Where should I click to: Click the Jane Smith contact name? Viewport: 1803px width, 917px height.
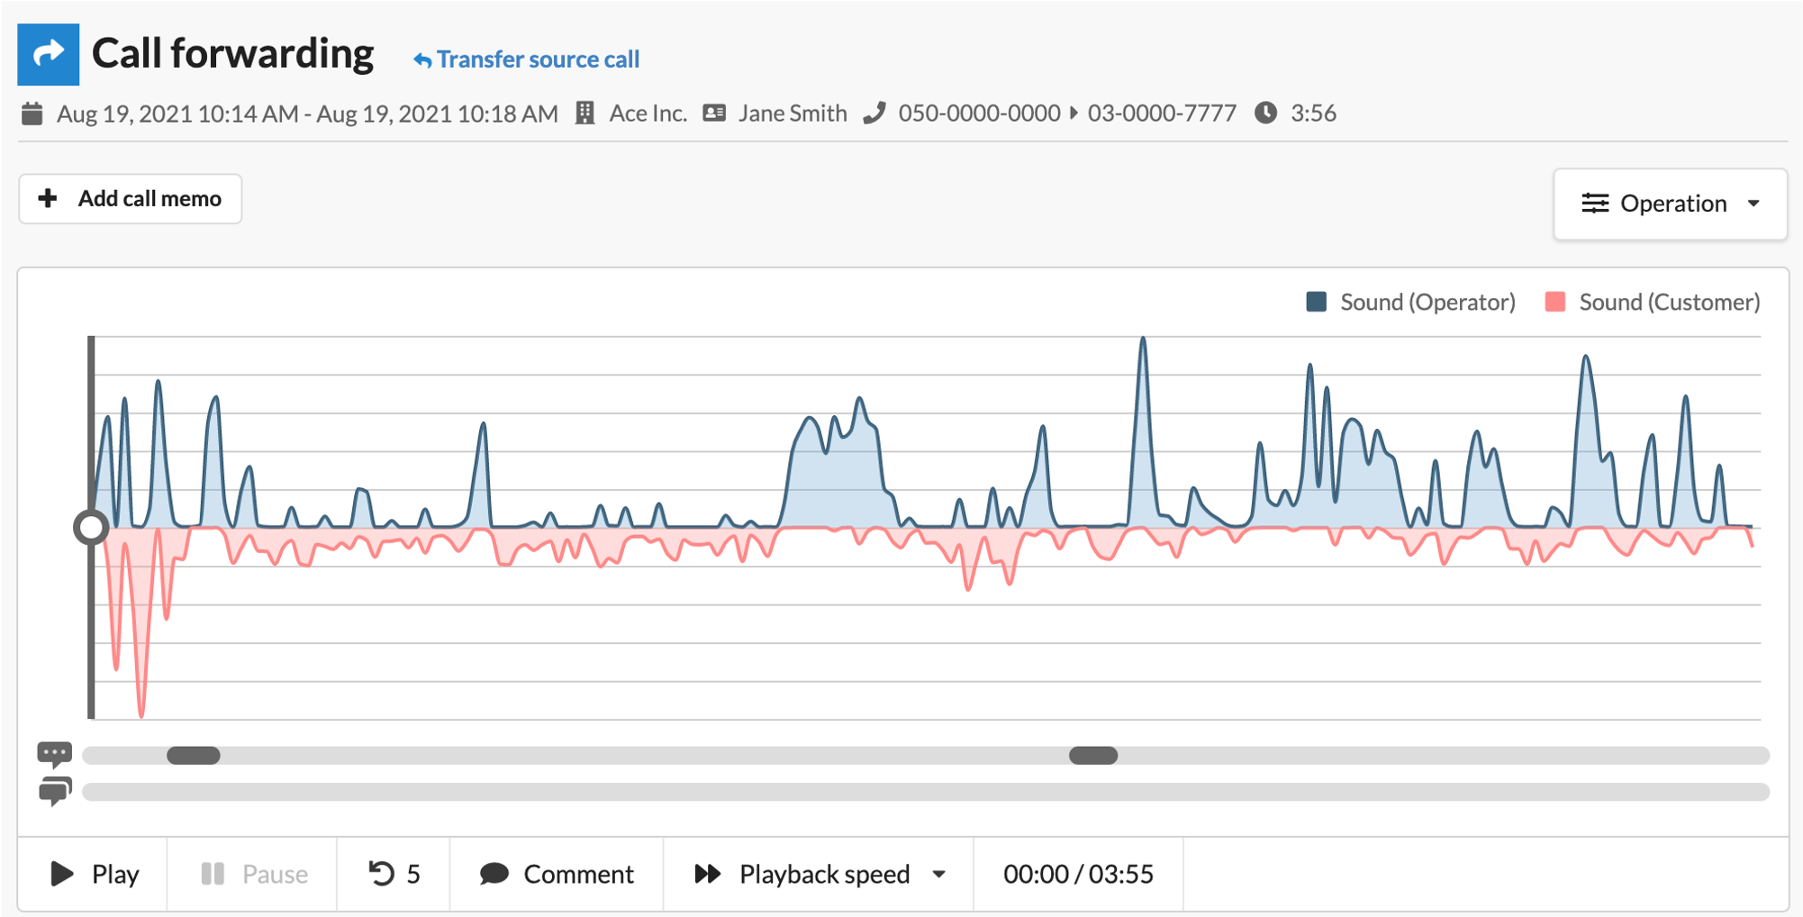click(793, 113)
